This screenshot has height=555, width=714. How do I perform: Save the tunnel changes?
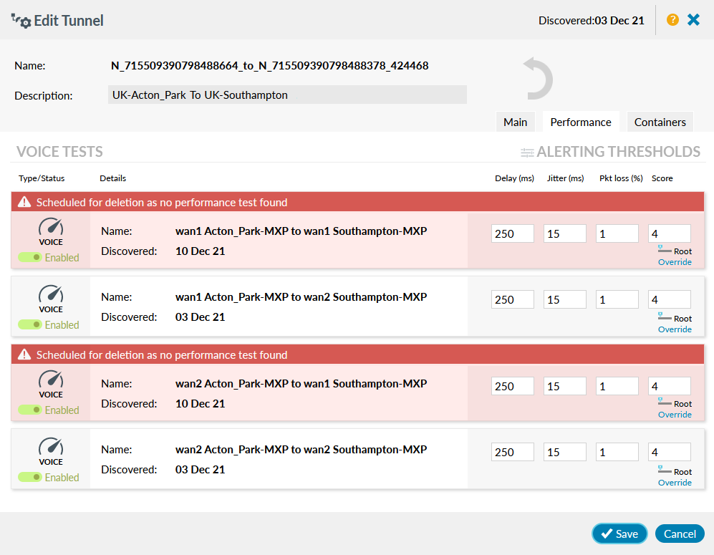pyautogui.click(x=619, y=534)
